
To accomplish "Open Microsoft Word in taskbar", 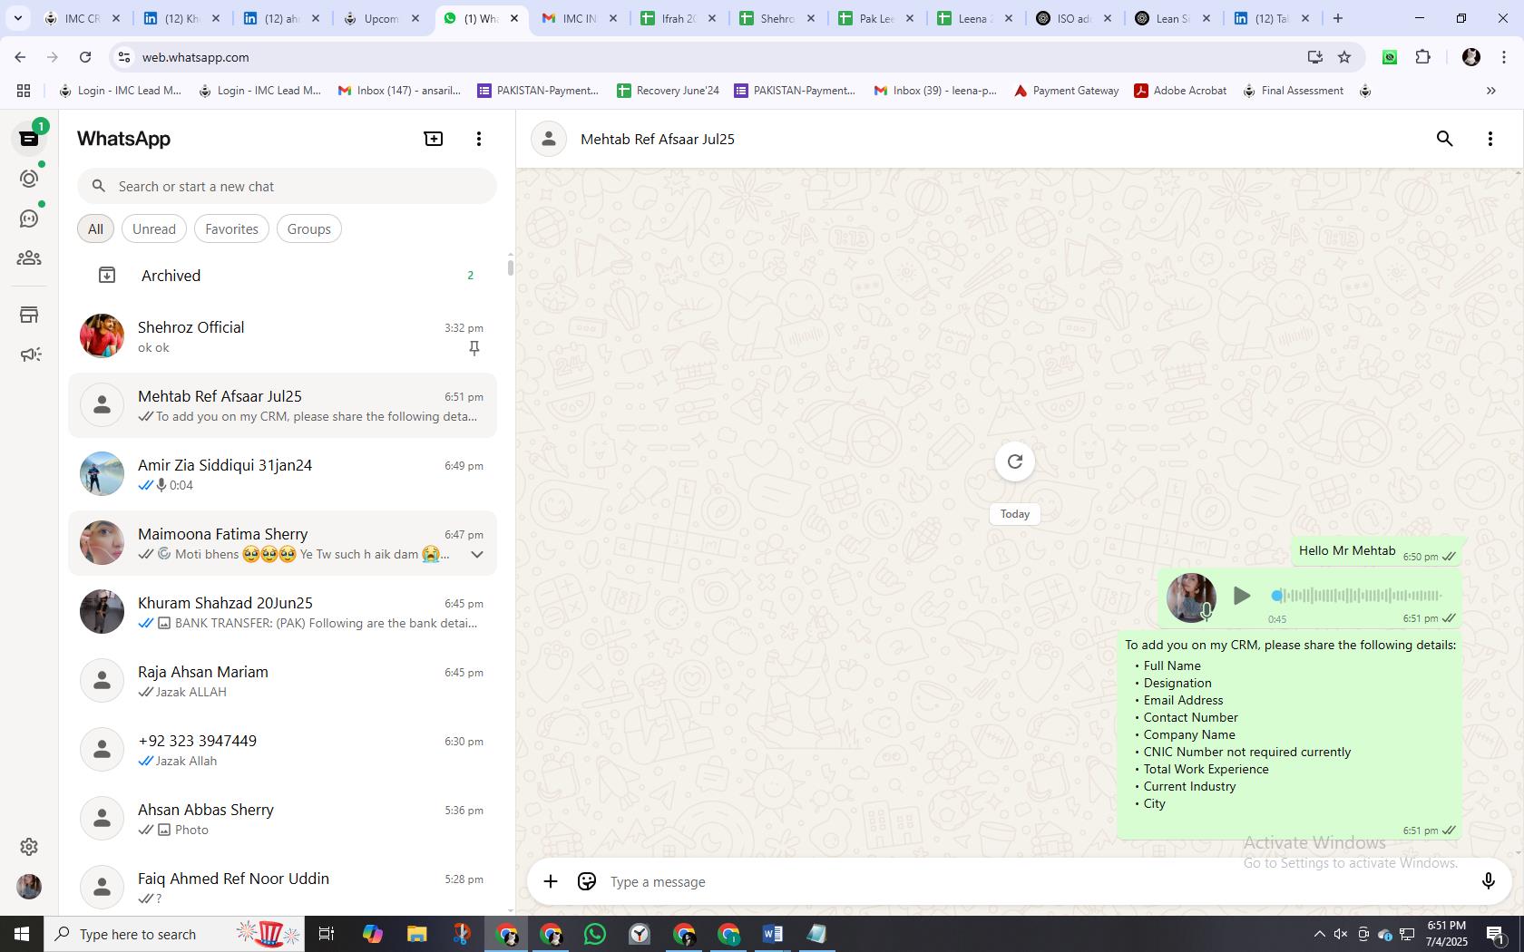I will [x=773, y=934].
